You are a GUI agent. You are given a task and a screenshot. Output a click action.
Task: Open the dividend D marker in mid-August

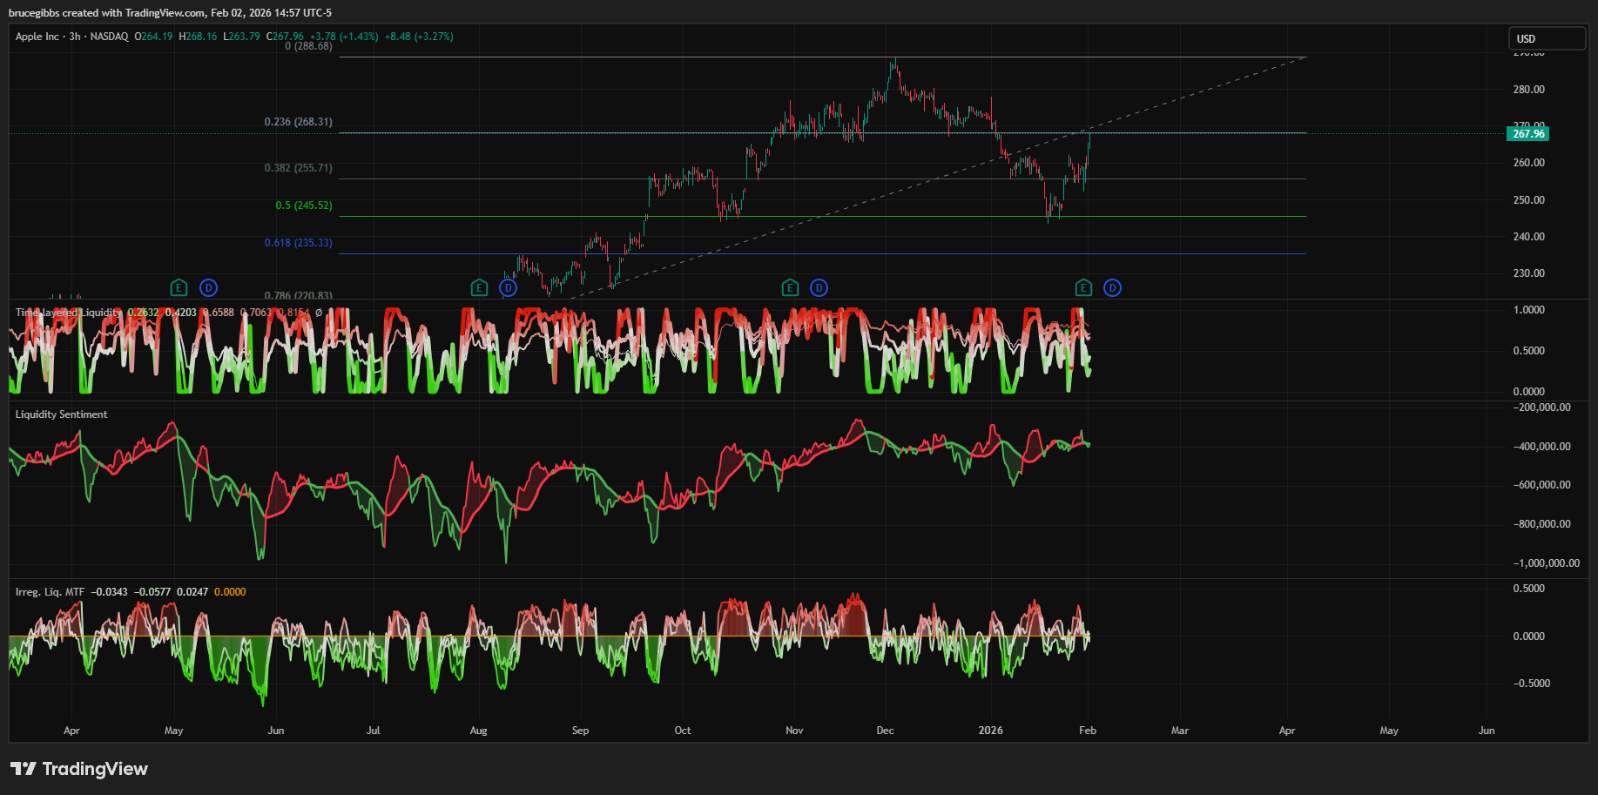[x=509, y=288]
